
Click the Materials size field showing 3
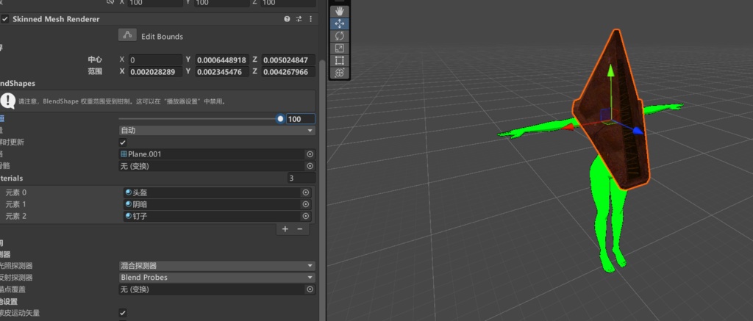(x=301, y=178)
